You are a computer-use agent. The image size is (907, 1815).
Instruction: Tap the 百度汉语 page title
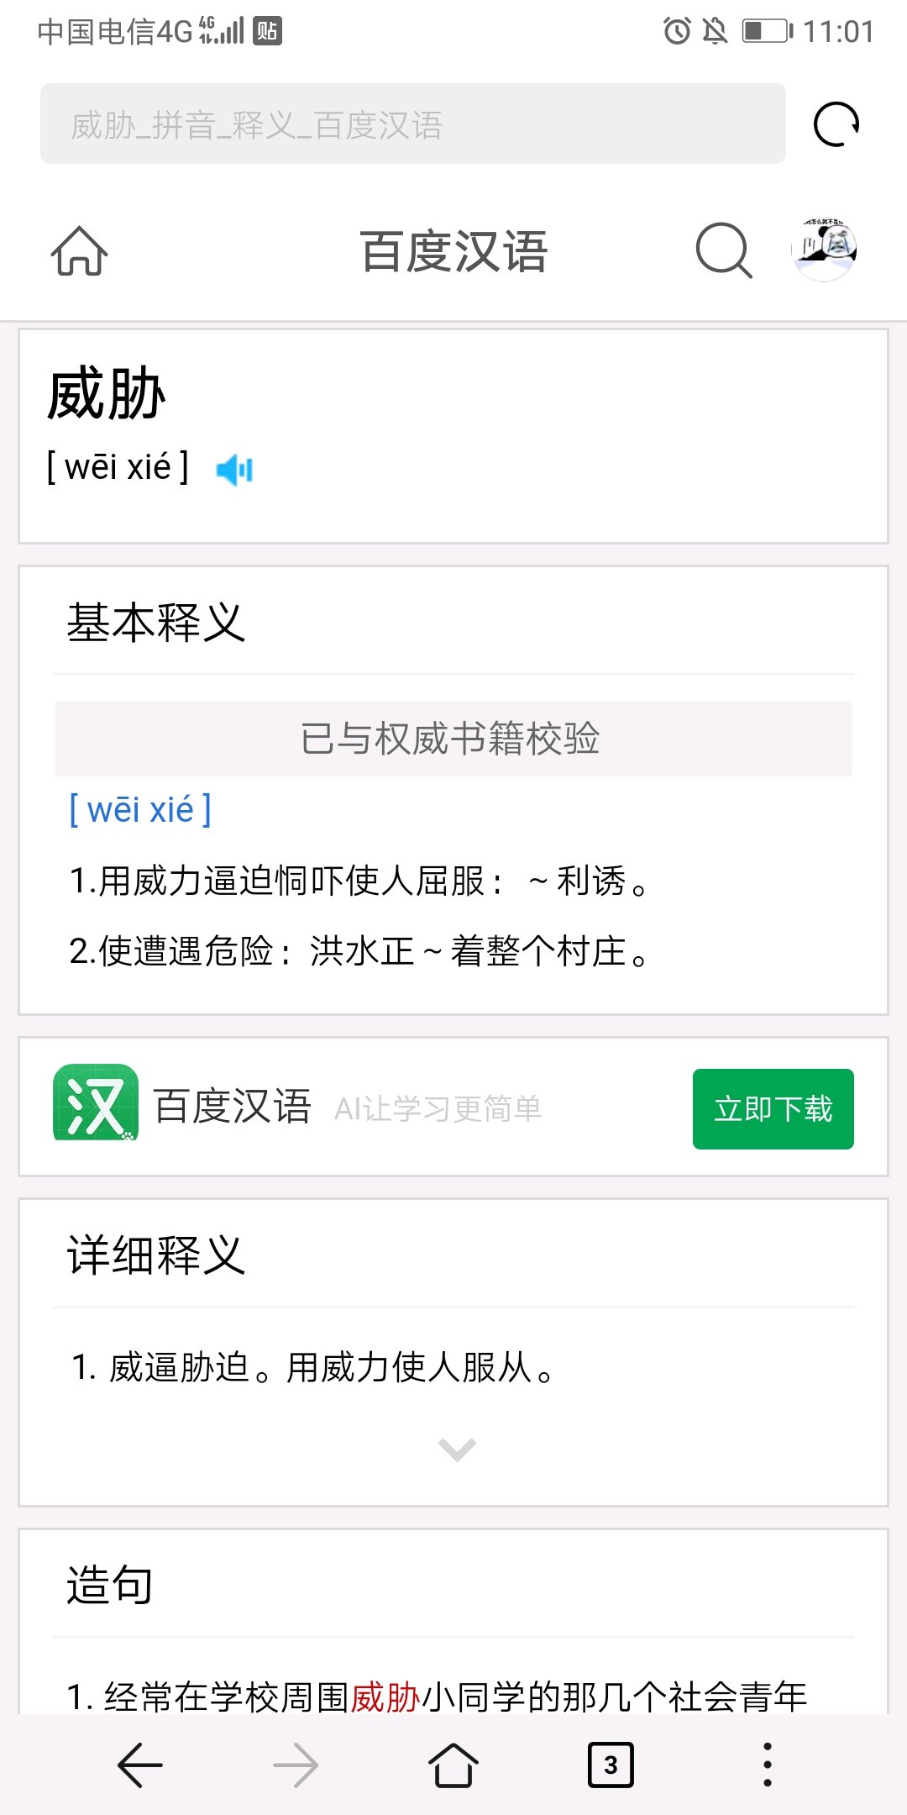(453, 251)
